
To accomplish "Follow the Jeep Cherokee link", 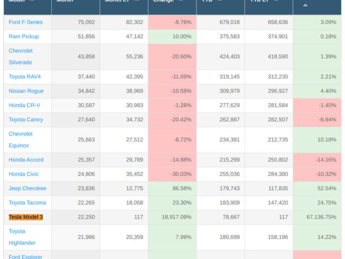I will (x=27, y=189).
